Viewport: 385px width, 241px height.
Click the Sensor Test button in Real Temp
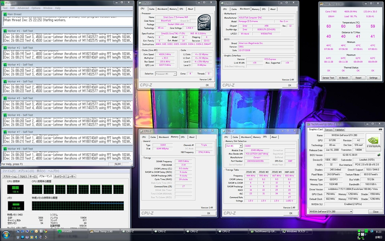pos(328,78)
